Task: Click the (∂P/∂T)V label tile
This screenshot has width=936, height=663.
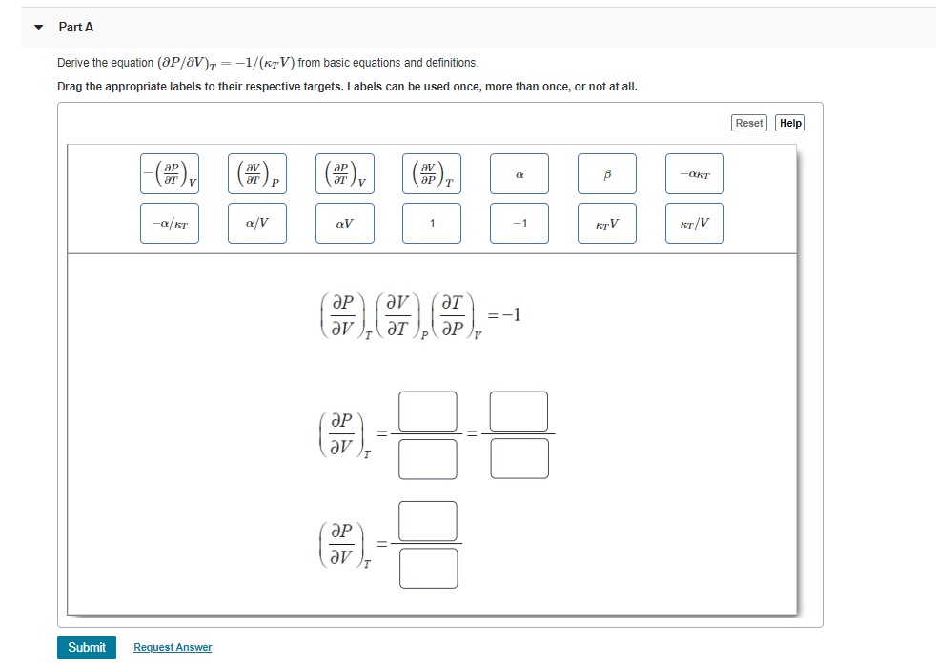Action: point(344,173)
